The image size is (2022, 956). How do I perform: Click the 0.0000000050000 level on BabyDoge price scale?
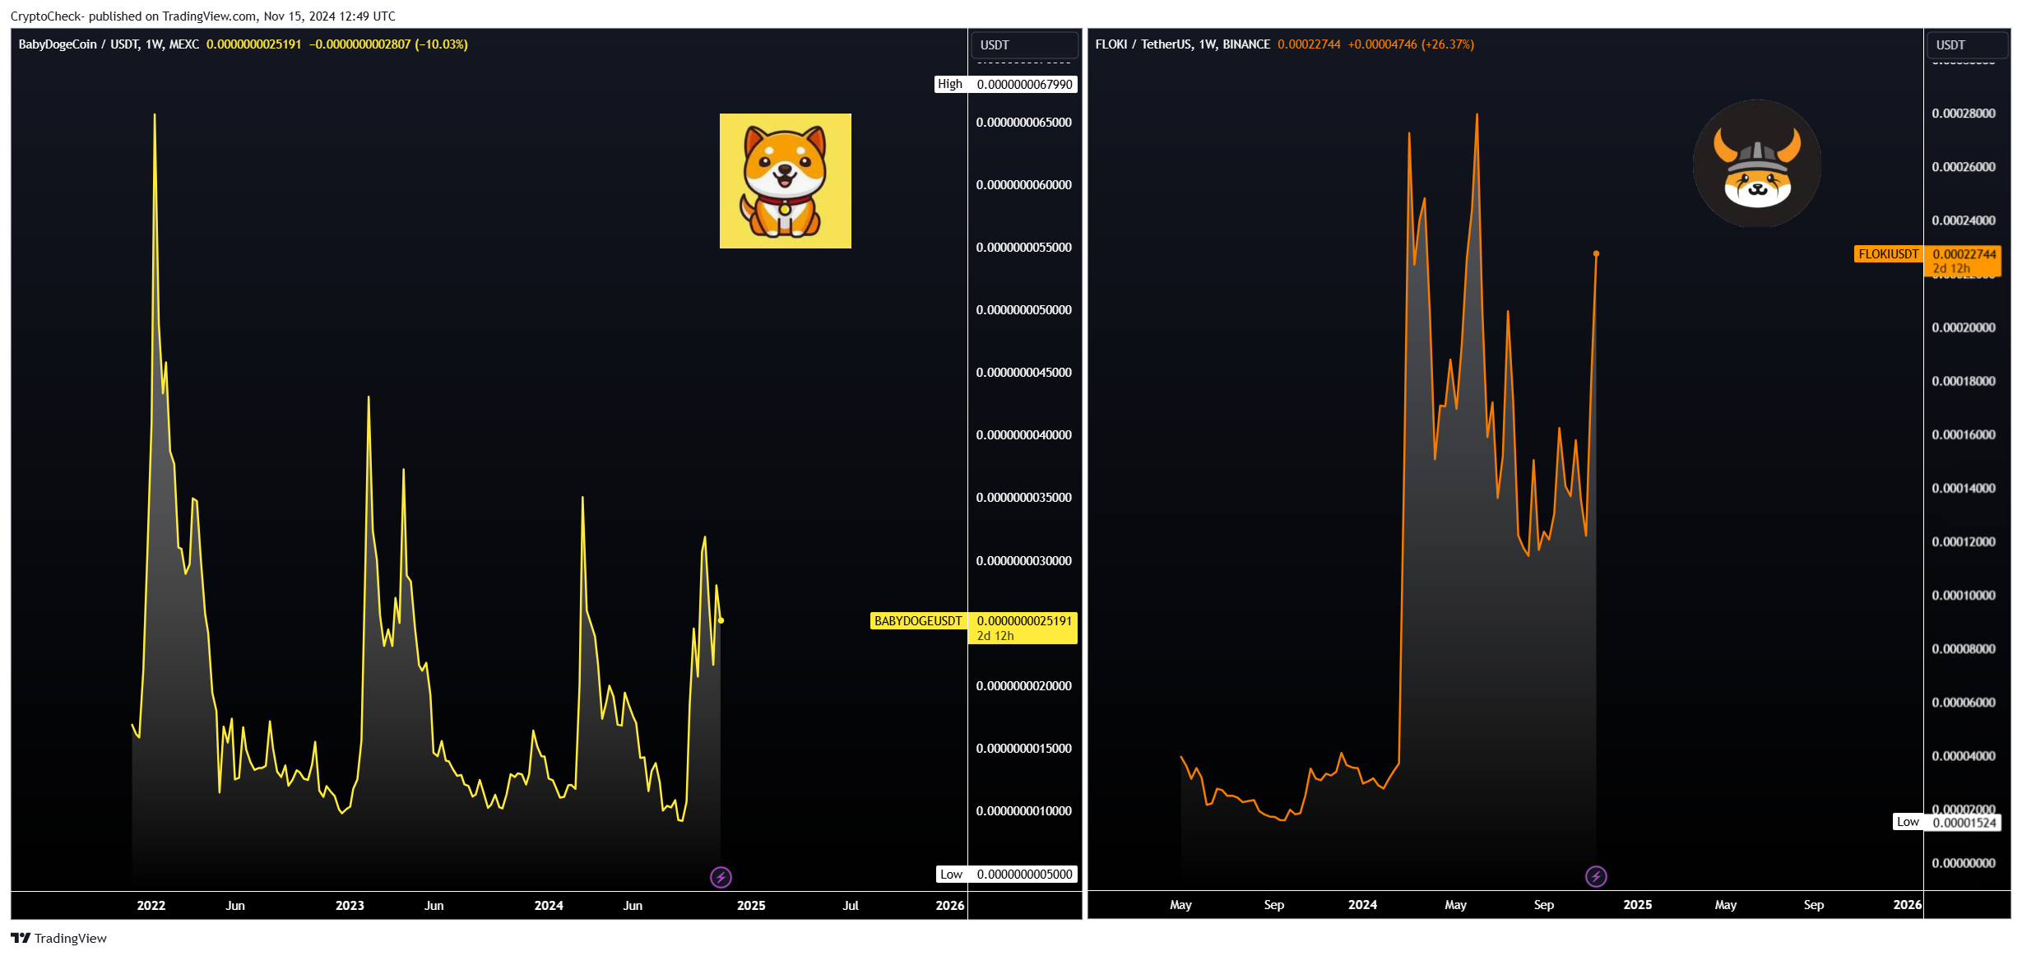pyautogui.click(x=1024, y=310)
